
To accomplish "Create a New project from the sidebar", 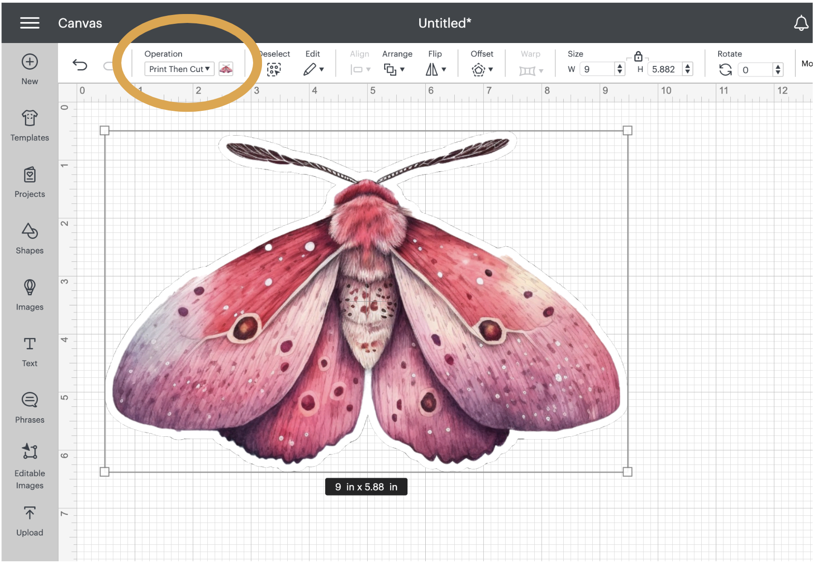I will [x=29, y=69].
